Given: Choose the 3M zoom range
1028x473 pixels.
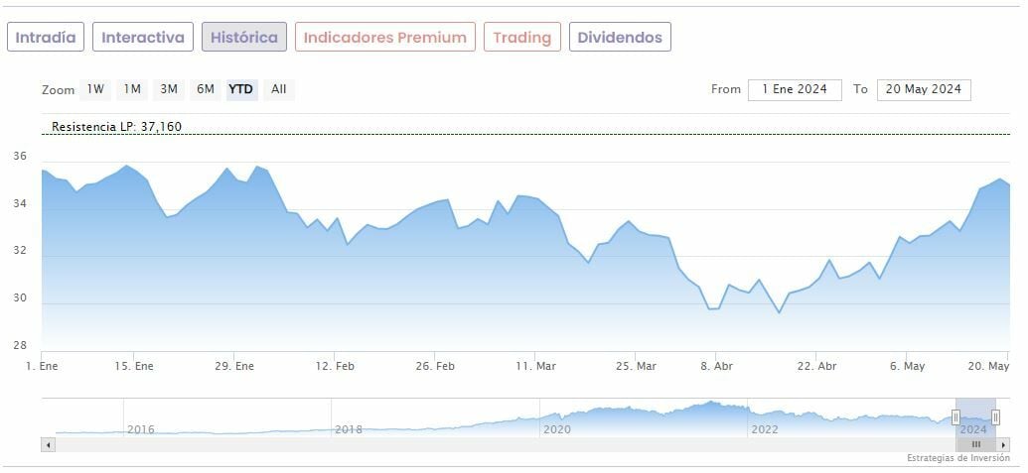Looking at the screenshot, I should [x=169, y=89].
